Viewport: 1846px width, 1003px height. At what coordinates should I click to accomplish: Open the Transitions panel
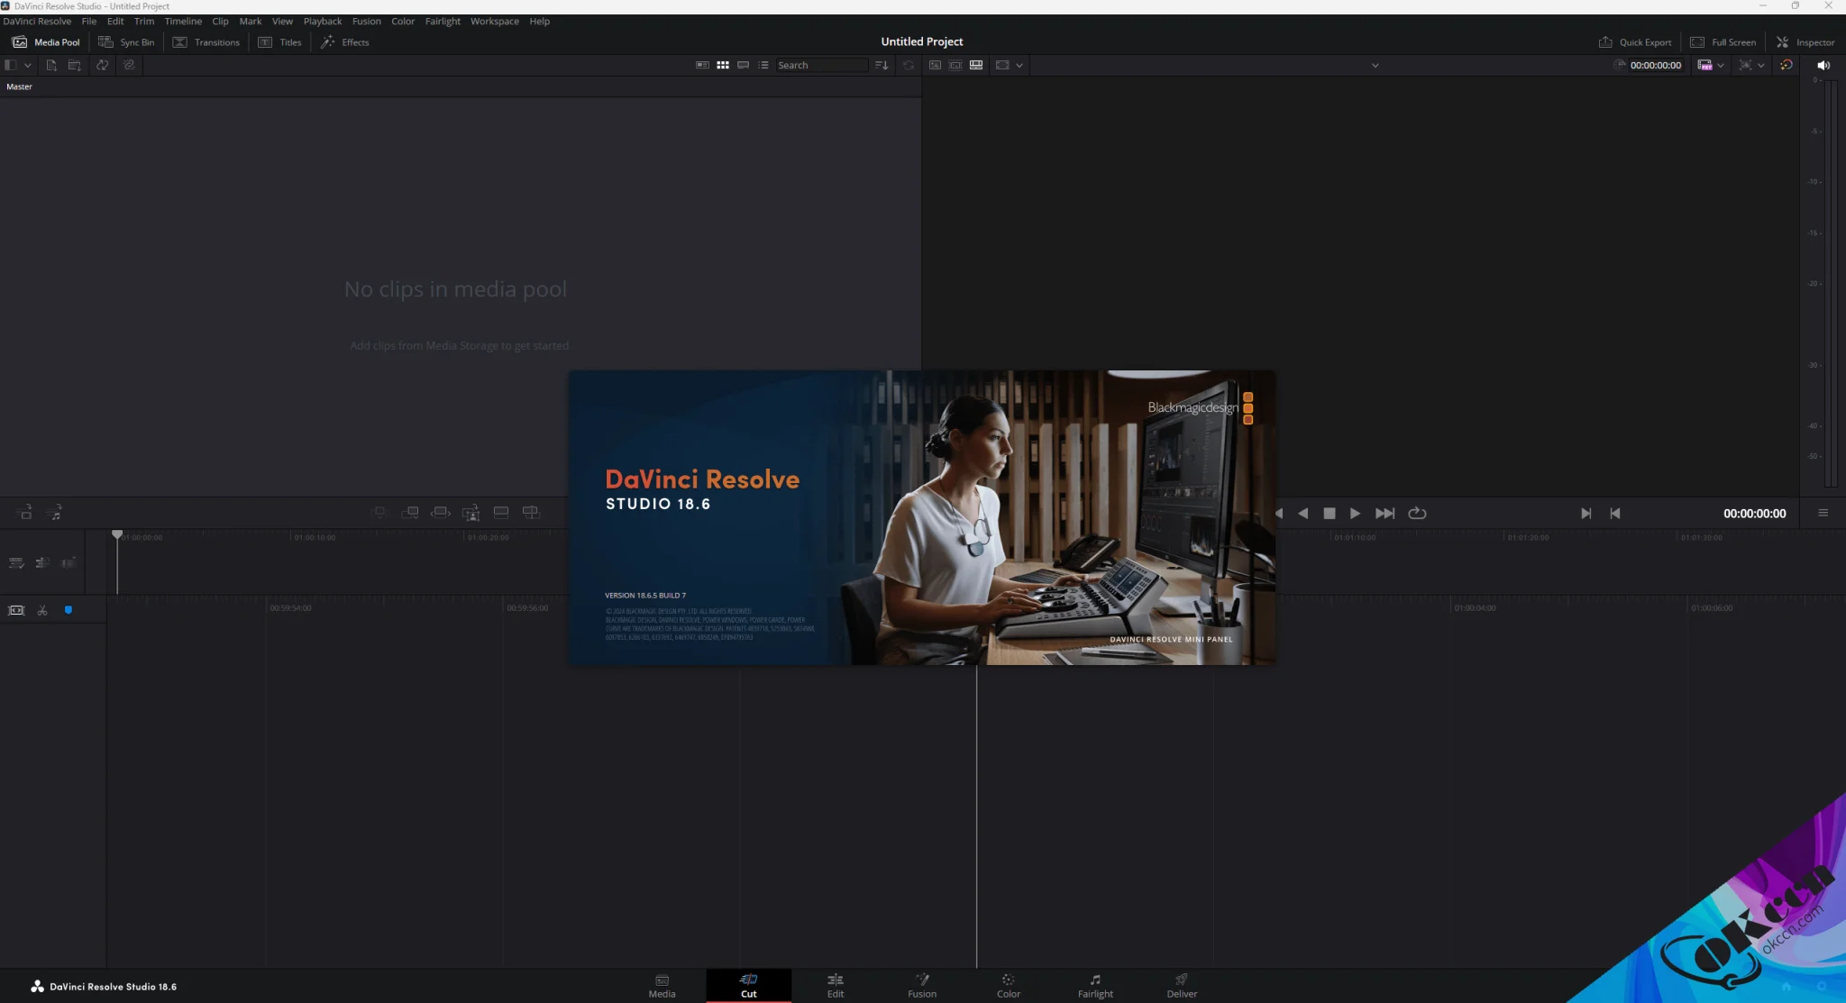click(206, 42)
